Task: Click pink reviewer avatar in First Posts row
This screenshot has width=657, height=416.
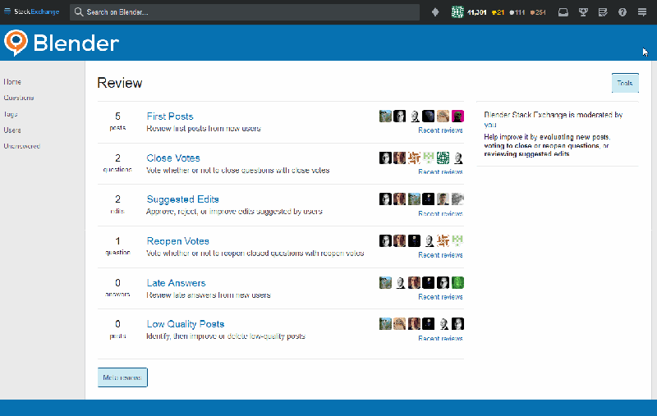Action: pyautogui.click(x=457, y=116)
